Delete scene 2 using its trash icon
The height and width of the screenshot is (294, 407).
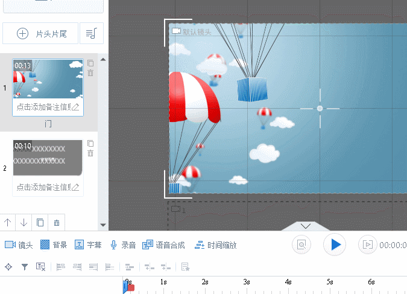(90, 153)
